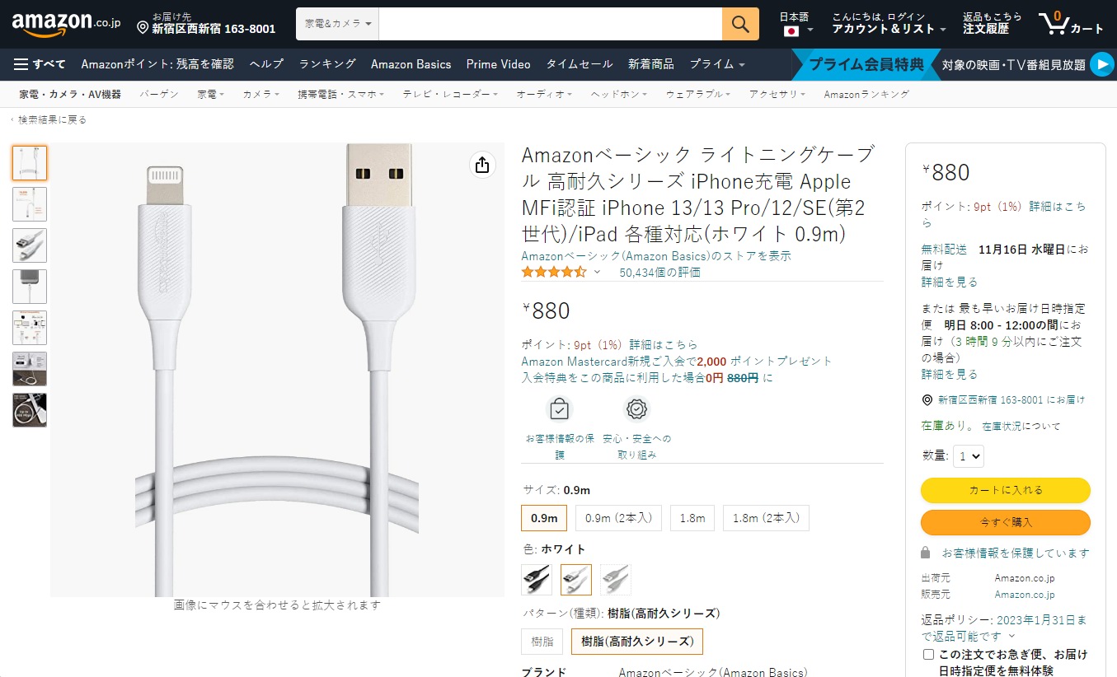Enable お急ぎ便・お届け日時指定便 free trial checkbox
Viewport: 1117px width, 677px height.
(927, 653)
